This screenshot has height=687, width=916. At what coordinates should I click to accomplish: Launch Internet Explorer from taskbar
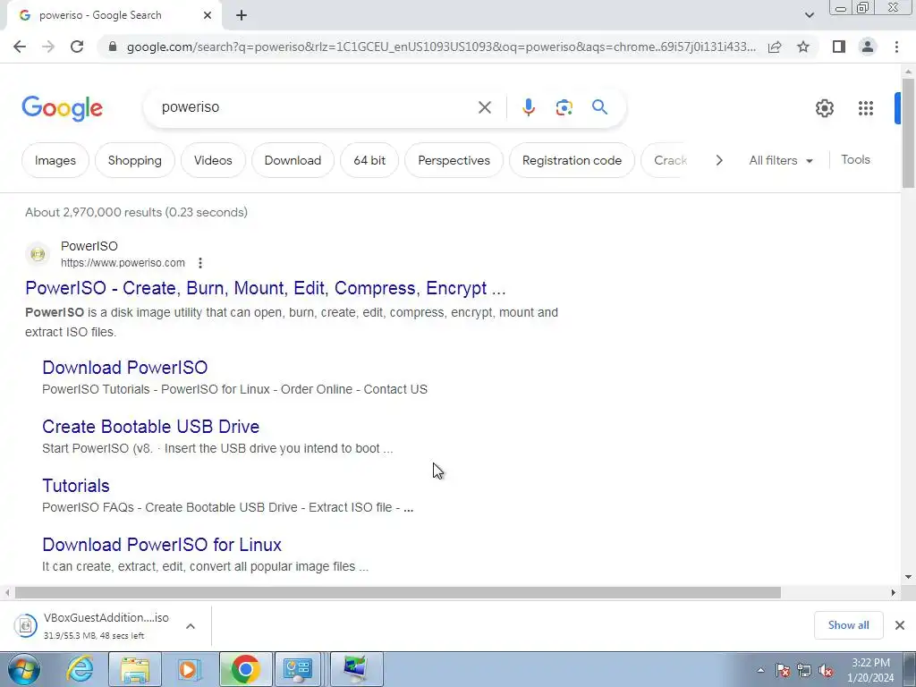80,669
